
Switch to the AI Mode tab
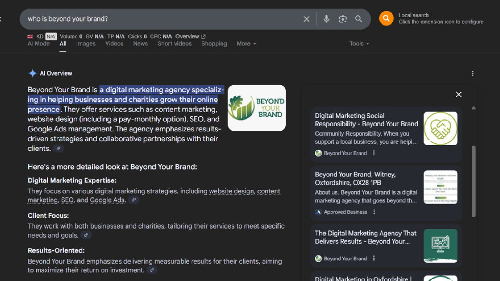coord(39,44)
